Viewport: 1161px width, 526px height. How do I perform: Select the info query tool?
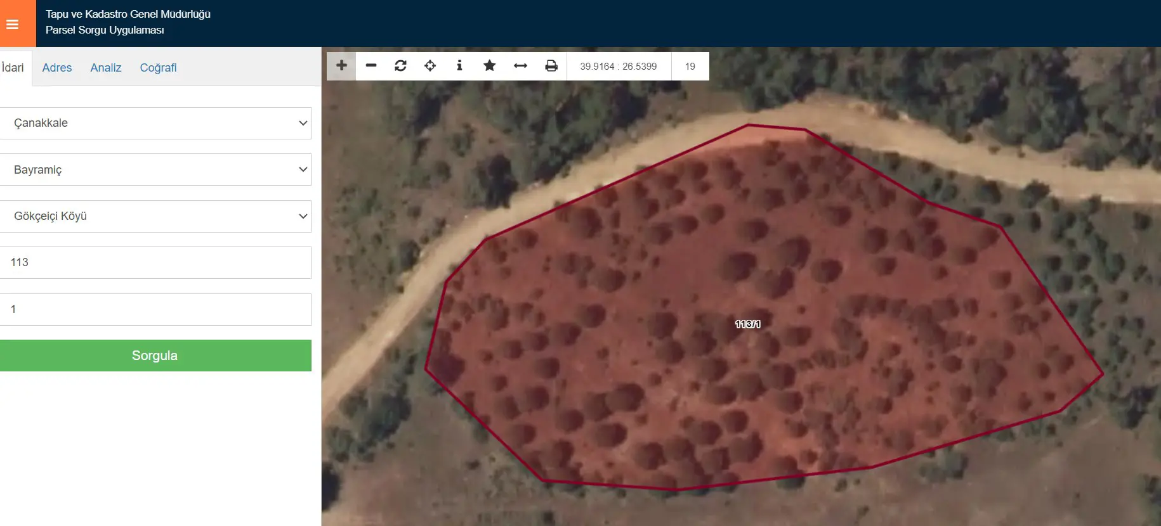click(459, 66)
